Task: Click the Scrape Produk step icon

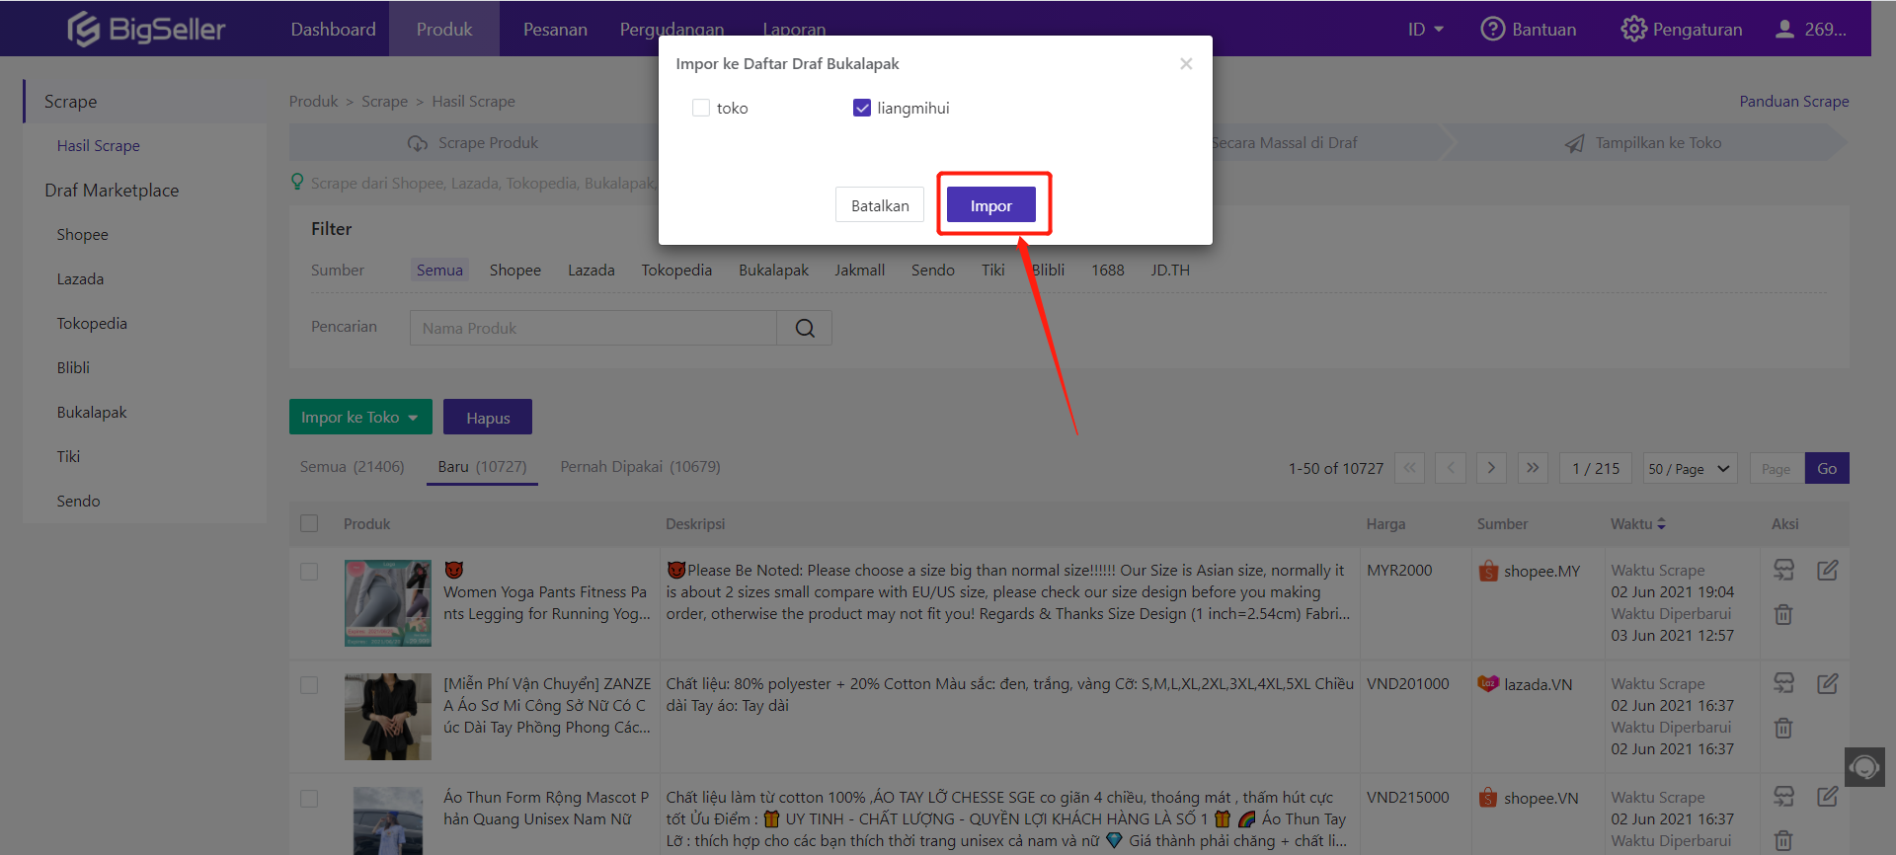Action: tap(418, 143)
